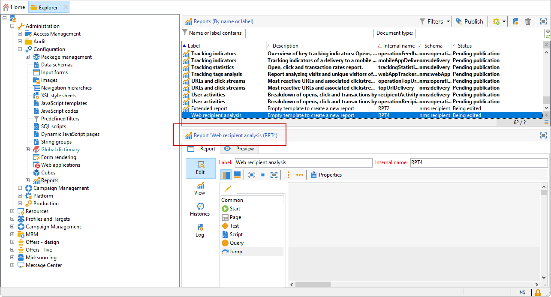The width and height of the screenshot is (551, 297).
Task: Maximize the report detail panel with the frame icon
Action: pos(543,135)
